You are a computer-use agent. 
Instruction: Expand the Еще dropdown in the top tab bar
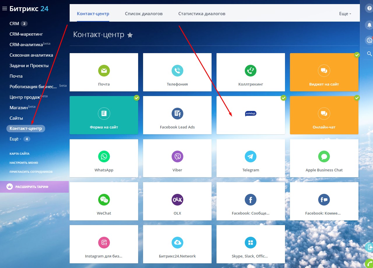[x=345, y=14]
